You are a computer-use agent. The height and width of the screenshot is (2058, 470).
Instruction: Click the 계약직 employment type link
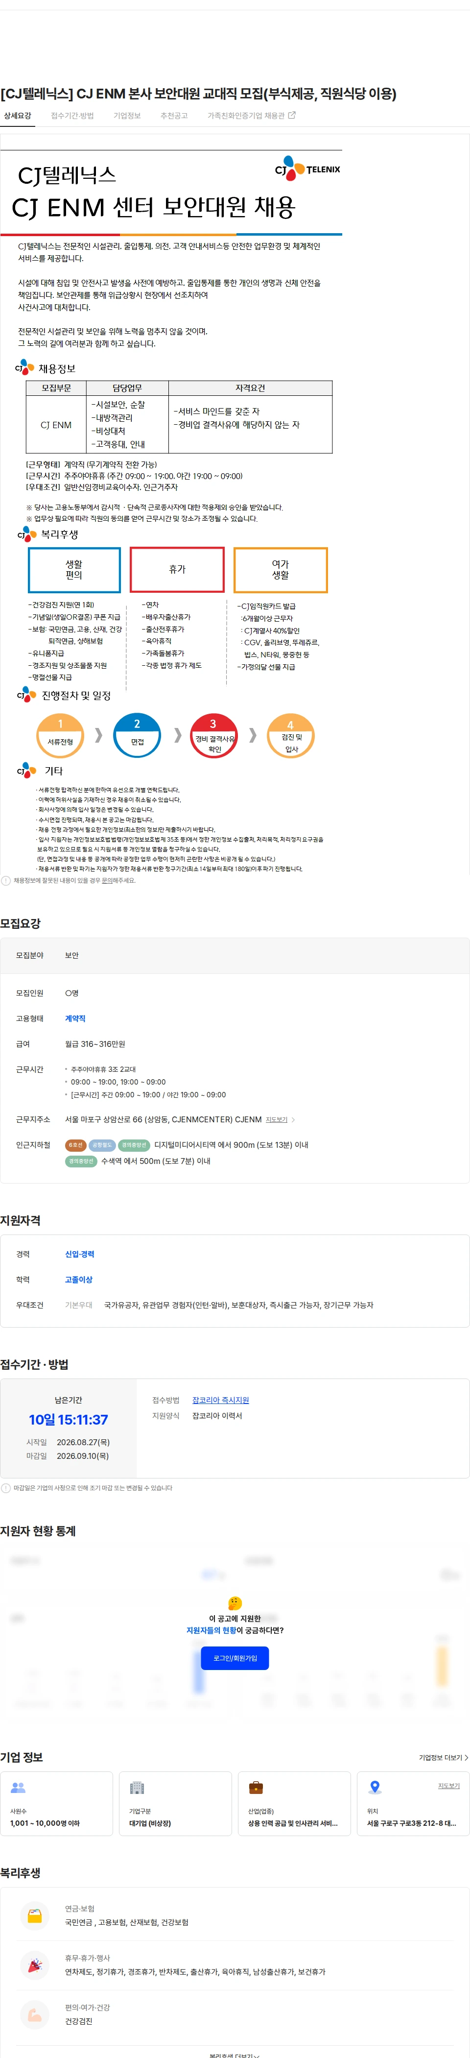tap(75, 1018)
